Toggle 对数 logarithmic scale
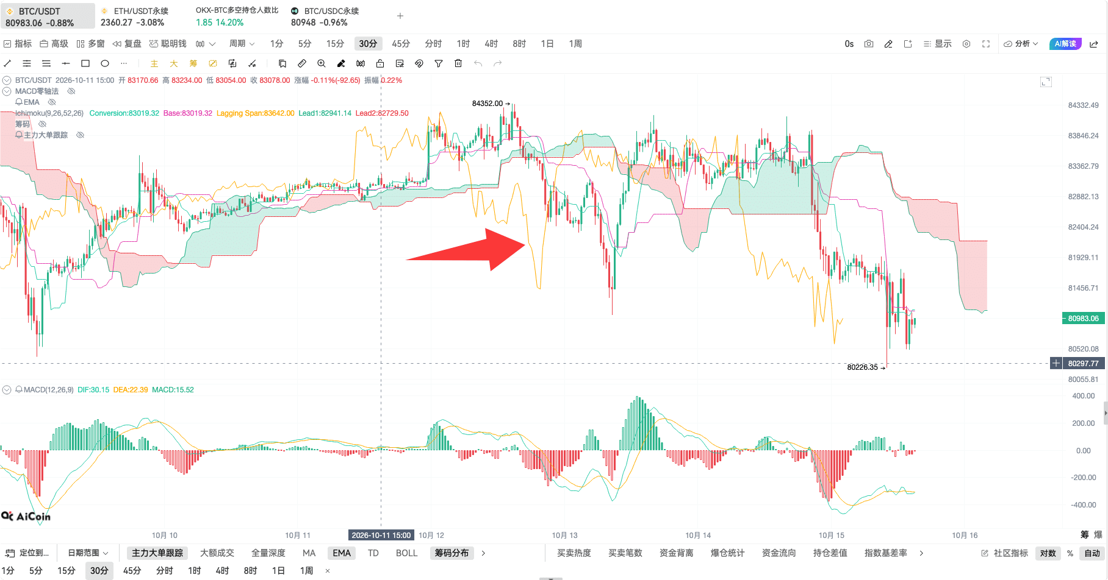Screen dimensions: 1108x580 pyautogui.click(x=1048, y=553)
